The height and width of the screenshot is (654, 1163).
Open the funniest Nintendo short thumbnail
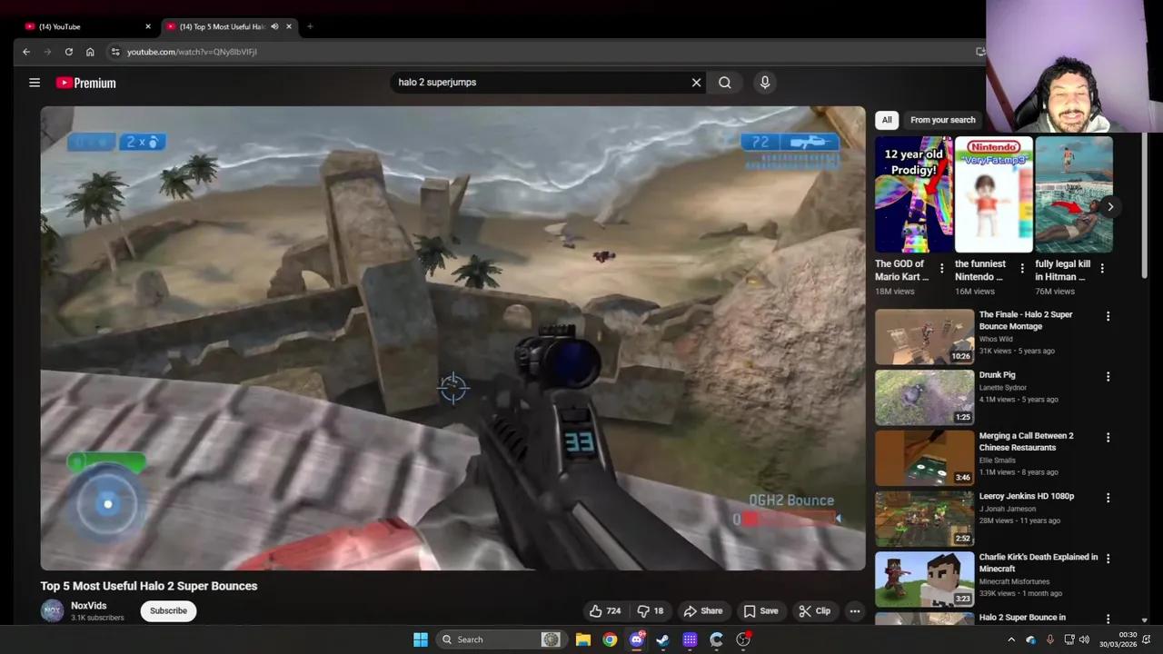coord(993,194)
